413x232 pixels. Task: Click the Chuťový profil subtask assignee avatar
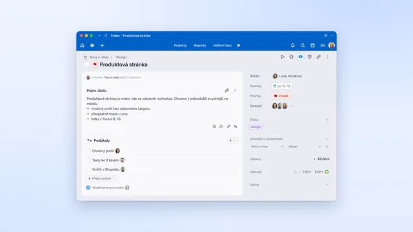pyautogui.click(x=117, y=151)
